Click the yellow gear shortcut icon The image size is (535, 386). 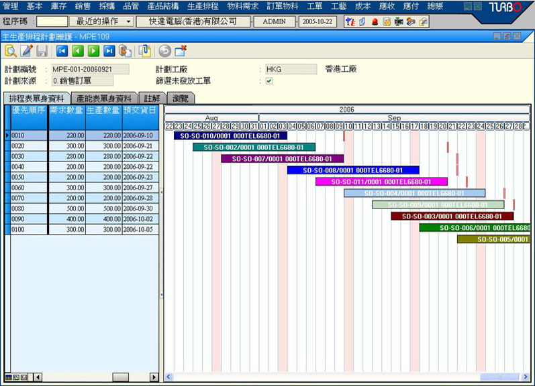387,22
